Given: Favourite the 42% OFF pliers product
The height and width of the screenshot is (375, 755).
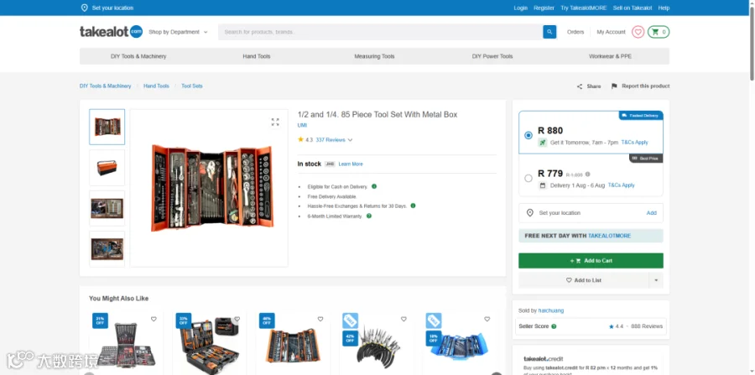Looking at the screenshot, I should (x=404, y=319).
